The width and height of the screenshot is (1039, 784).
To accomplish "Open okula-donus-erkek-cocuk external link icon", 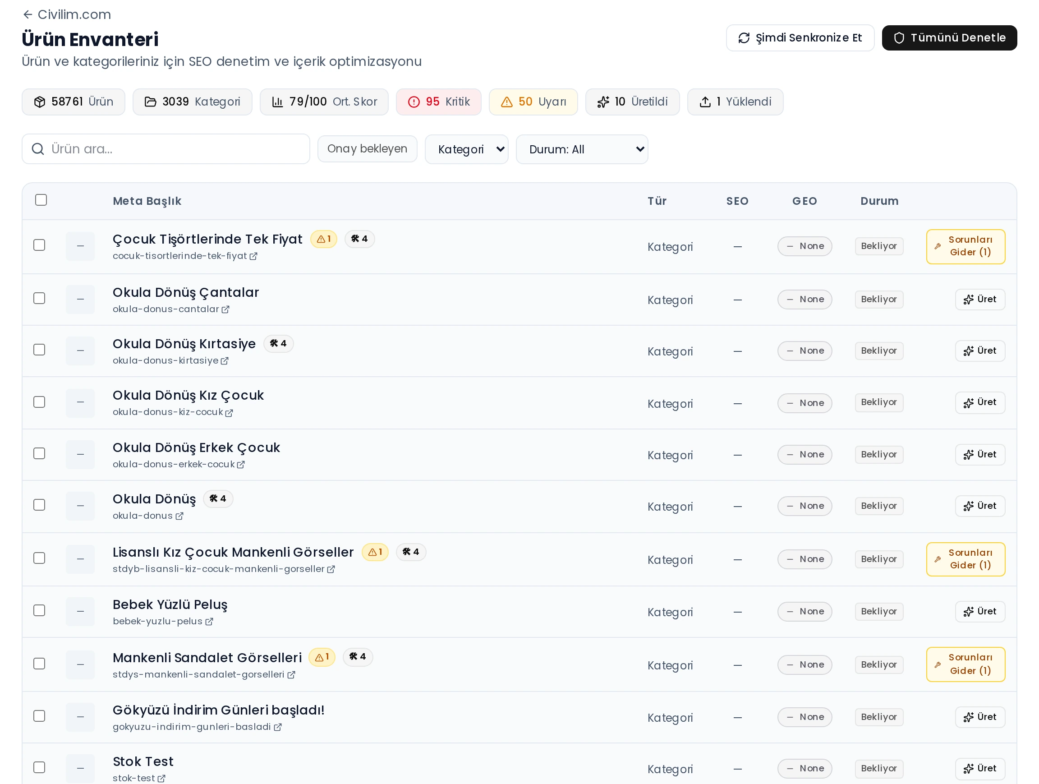I will [241, 465].
